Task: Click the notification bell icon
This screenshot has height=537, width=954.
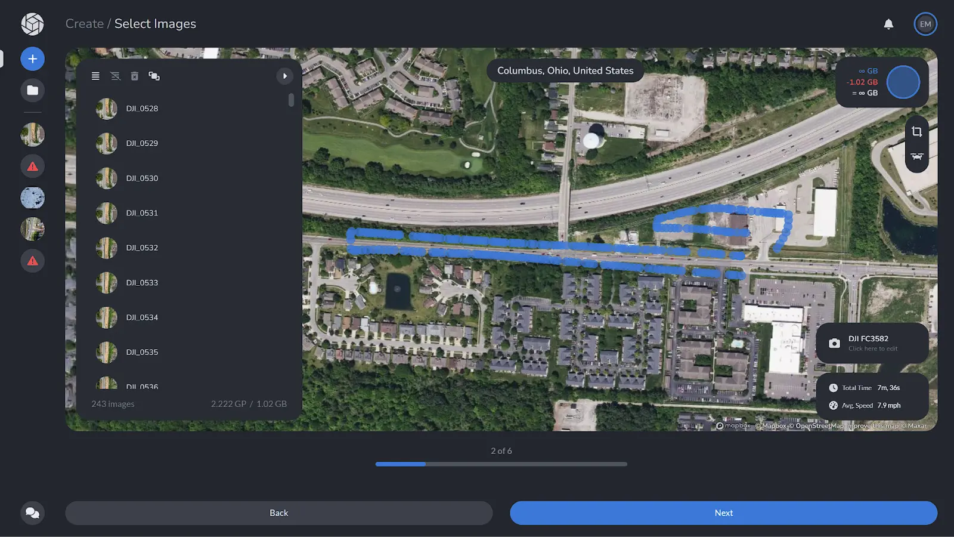Action: pos(888,24)
